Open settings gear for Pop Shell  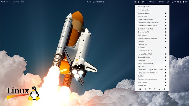(165, 66)
